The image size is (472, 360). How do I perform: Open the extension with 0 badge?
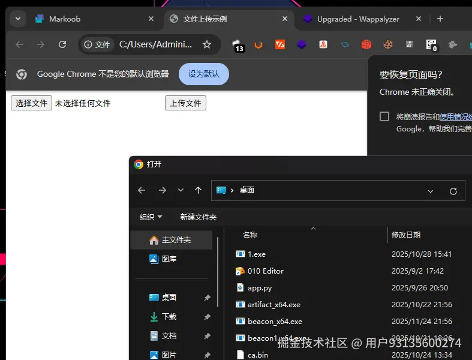point(432,45)
